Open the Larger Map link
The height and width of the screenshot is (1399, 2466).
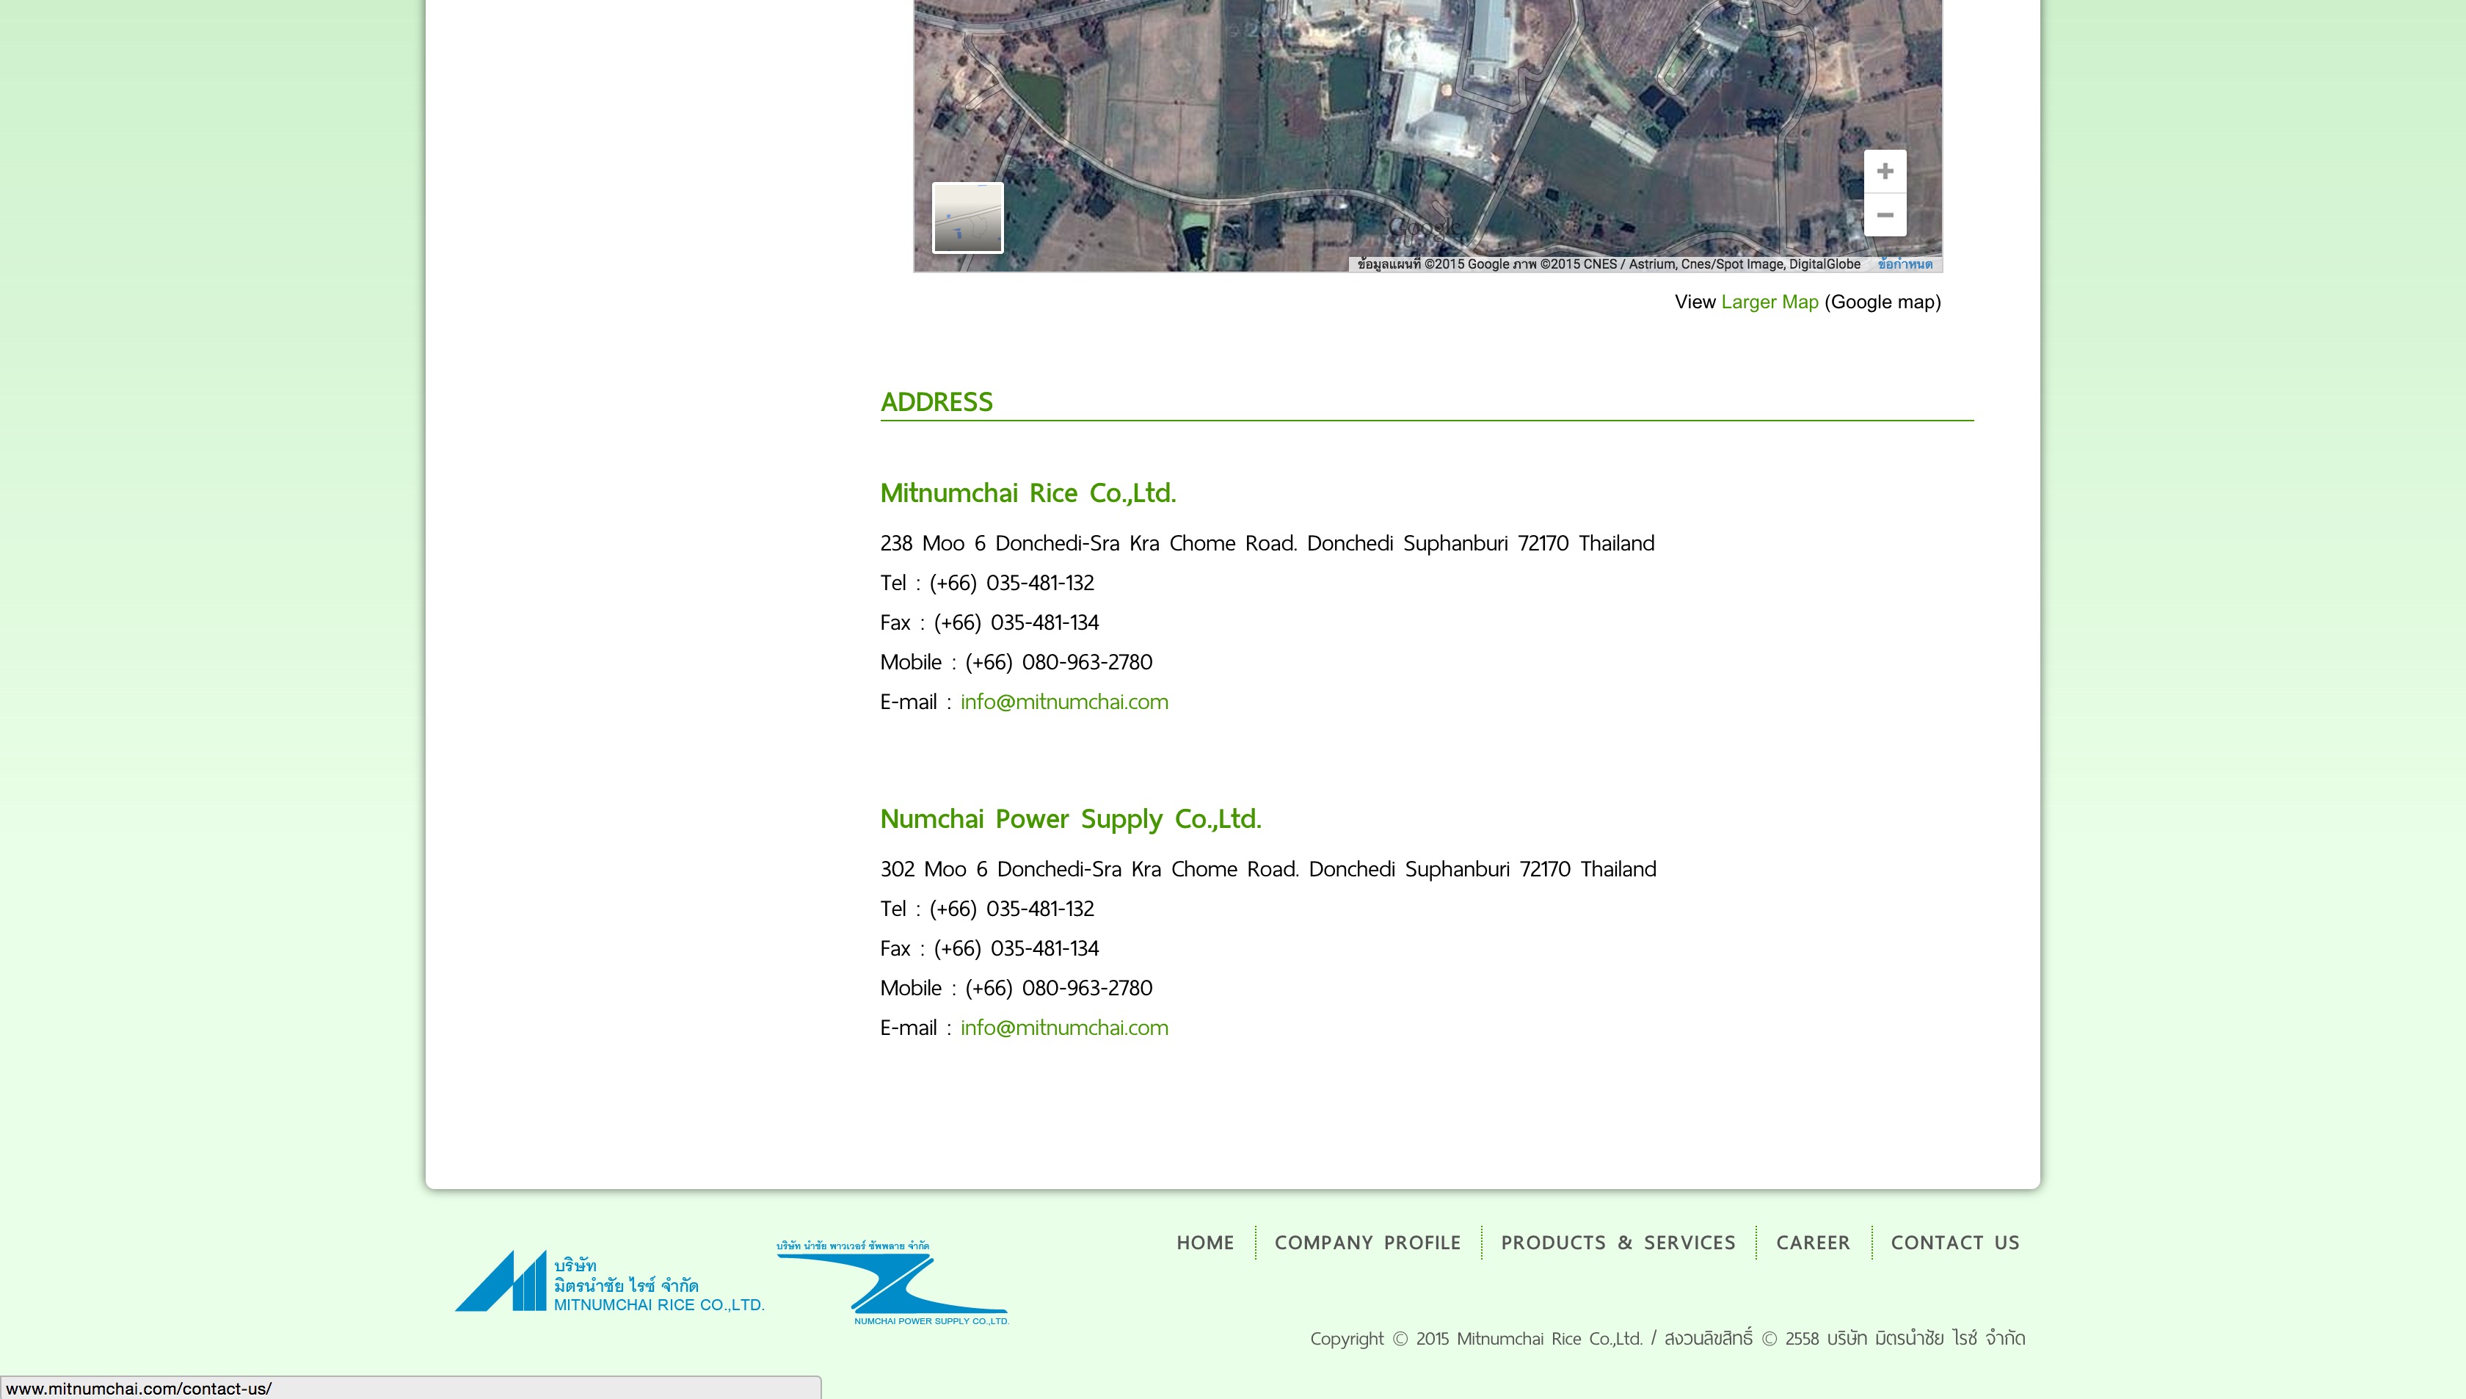point(1770,302)
